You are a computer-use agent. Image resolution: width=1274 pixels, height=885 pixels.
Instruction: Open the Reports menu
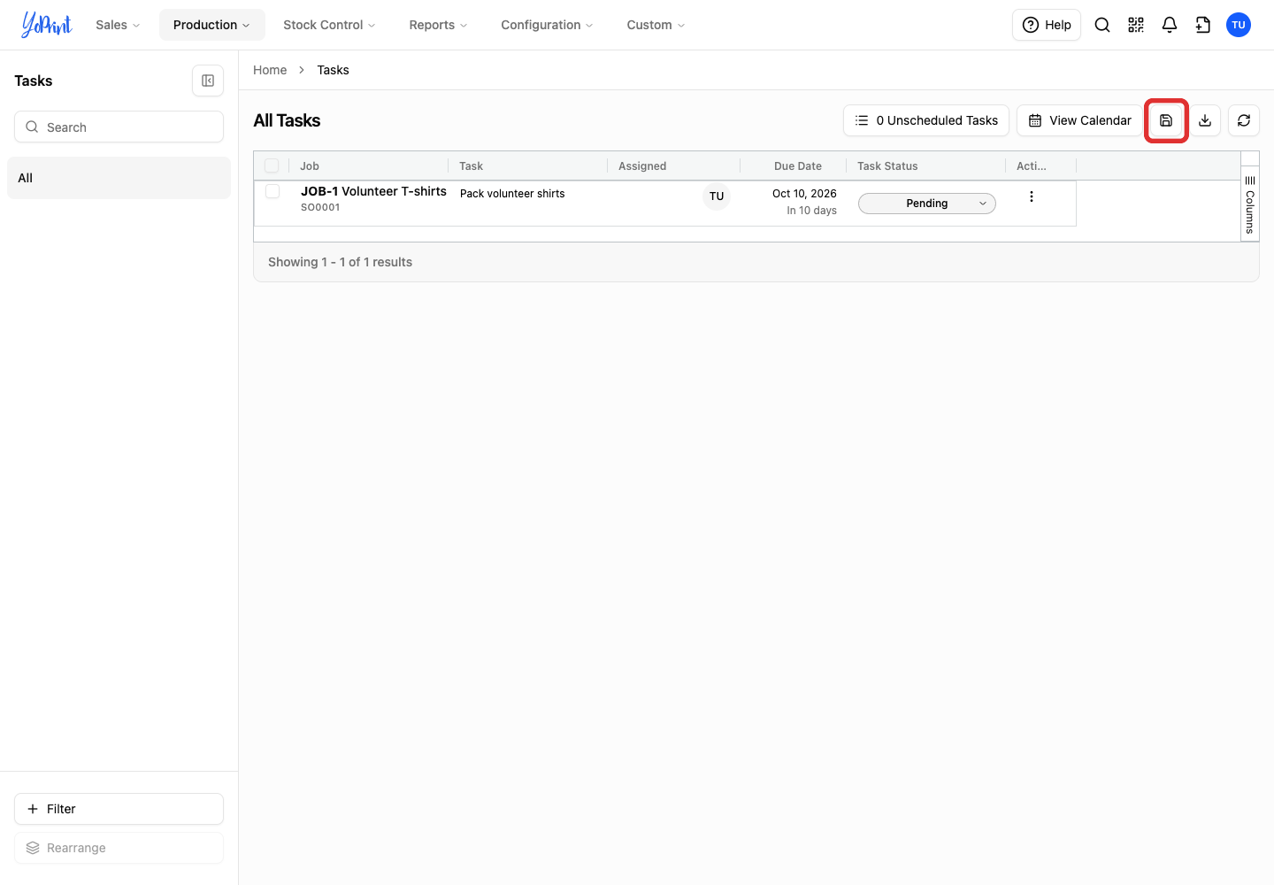(438, 25)
